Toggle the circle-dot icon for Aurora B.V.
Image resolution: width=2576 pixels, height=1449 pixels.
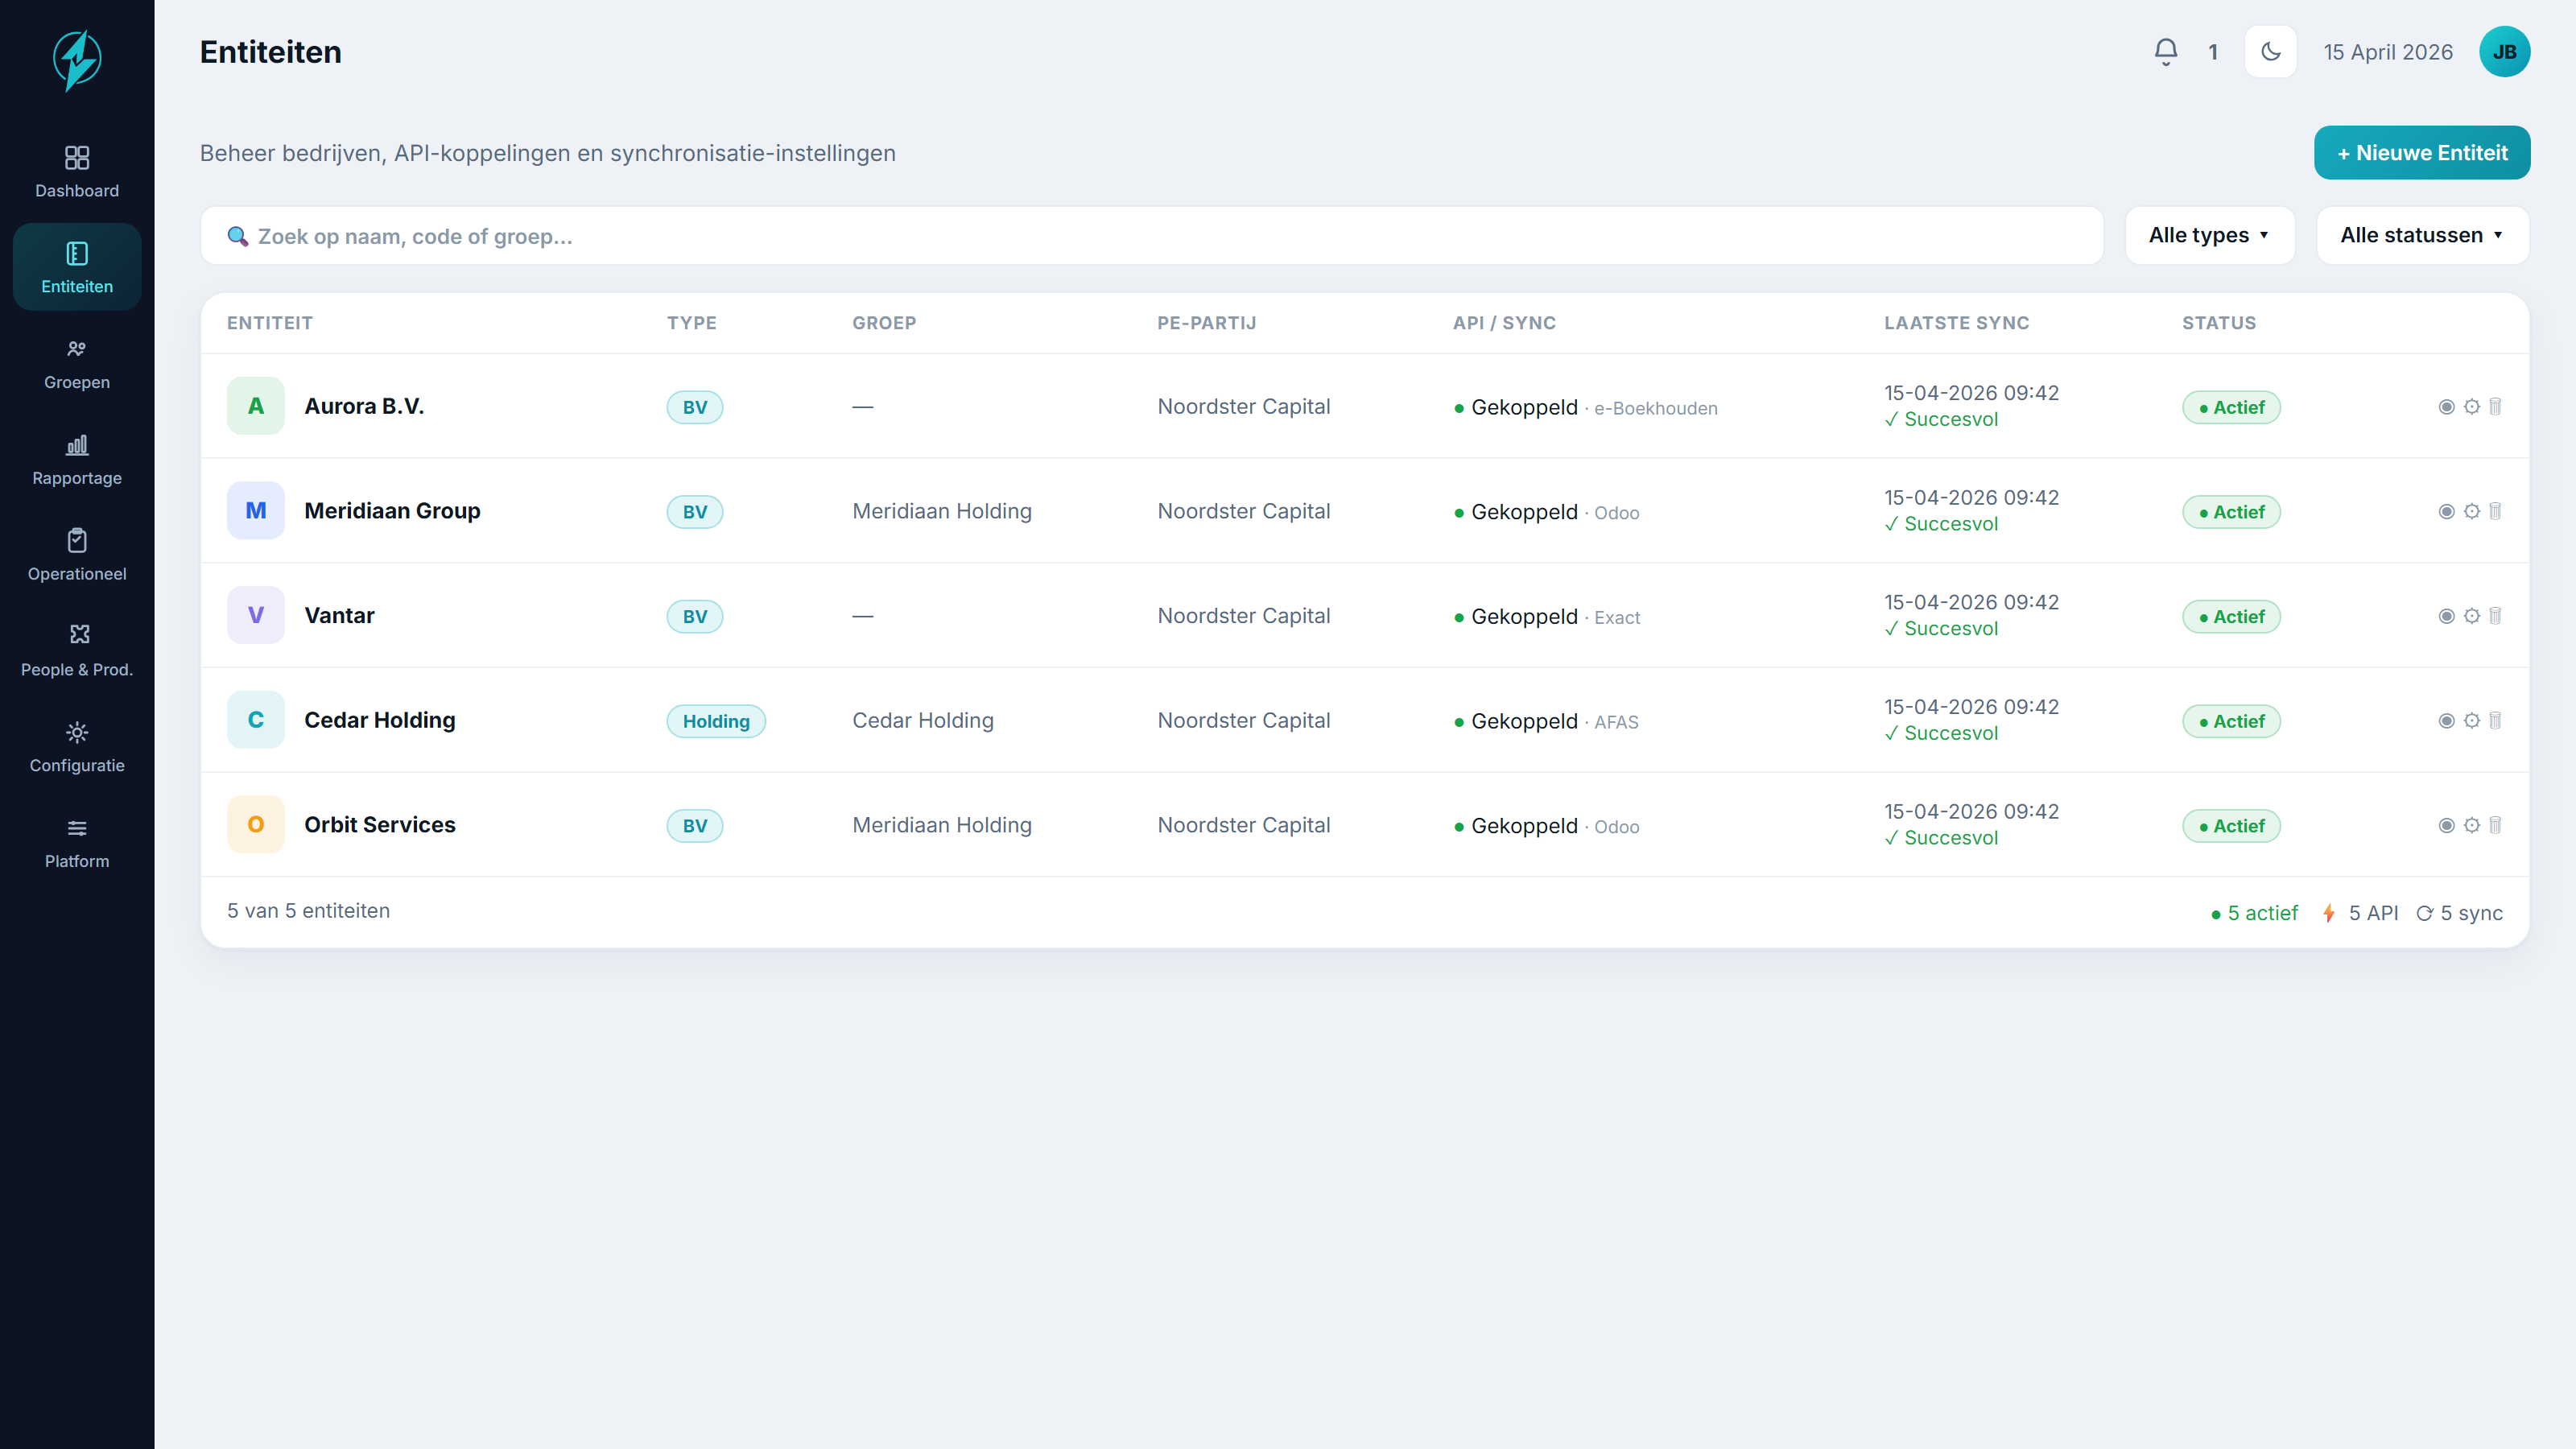[x=2446, y=407]
